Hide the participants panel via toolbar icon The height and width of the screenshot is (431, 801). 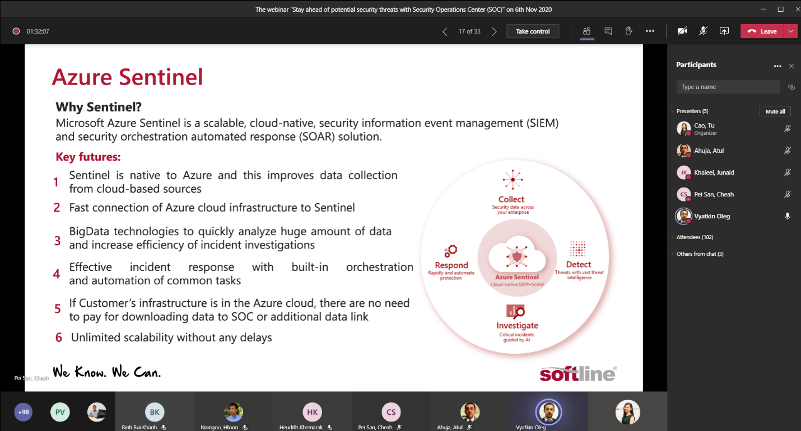click(x=586, y=31)
